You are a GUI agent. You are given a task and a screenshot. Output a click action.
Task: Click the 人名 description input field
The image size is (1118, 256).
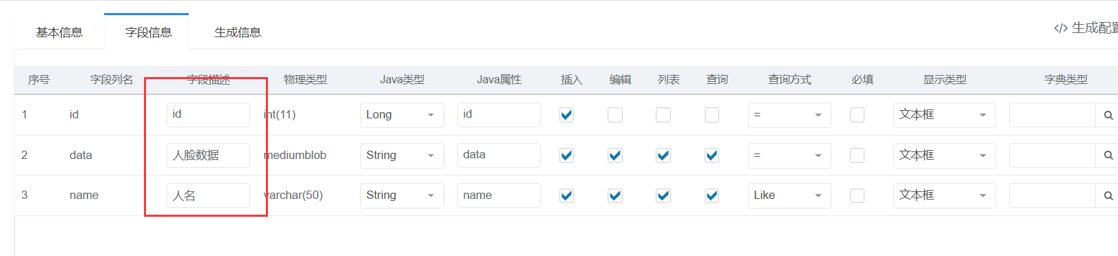pos(208,195)
